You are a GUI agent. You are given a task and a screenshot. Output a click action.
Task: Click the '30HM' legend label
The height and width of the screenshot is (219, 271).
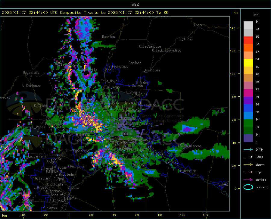pyautogui.click(x=259, y=157)
